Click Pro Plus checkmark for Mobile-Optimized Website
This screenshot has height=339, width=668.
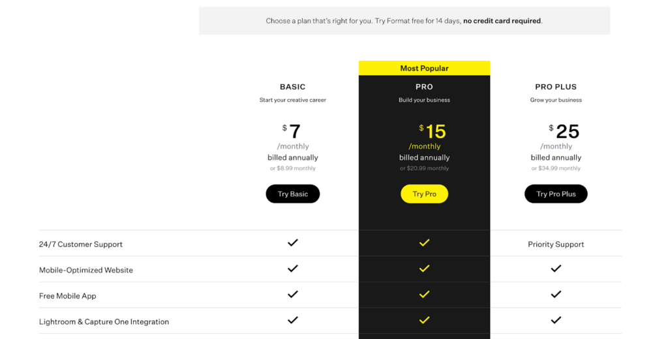tap(556, 269)
